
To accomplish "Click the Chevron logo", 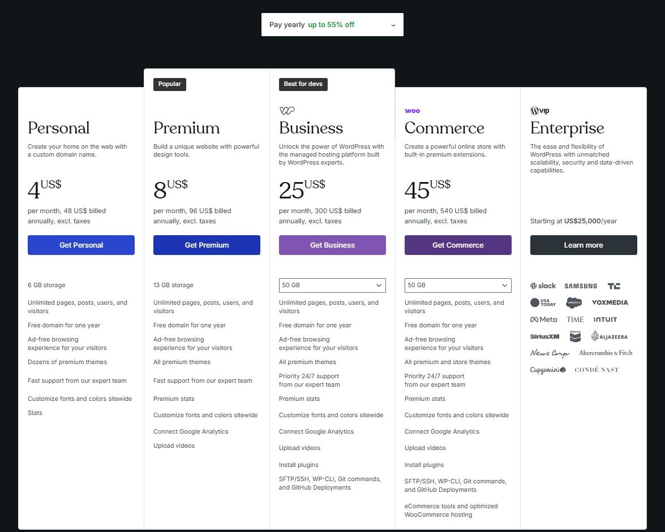I will (x=575, y=336).
